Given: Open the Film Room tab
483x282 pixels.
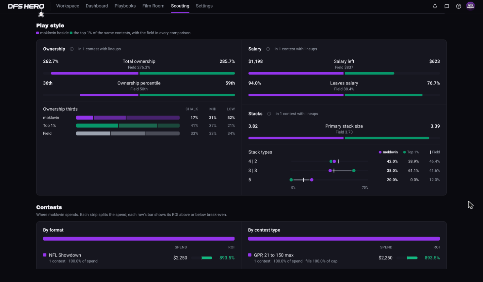Looking at the screenshot, I should 153,6.
